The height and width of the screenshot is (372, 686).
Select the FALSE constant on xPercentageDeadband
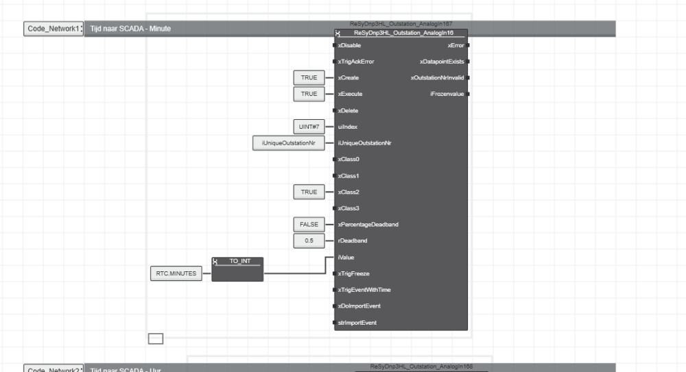[309, 224]
